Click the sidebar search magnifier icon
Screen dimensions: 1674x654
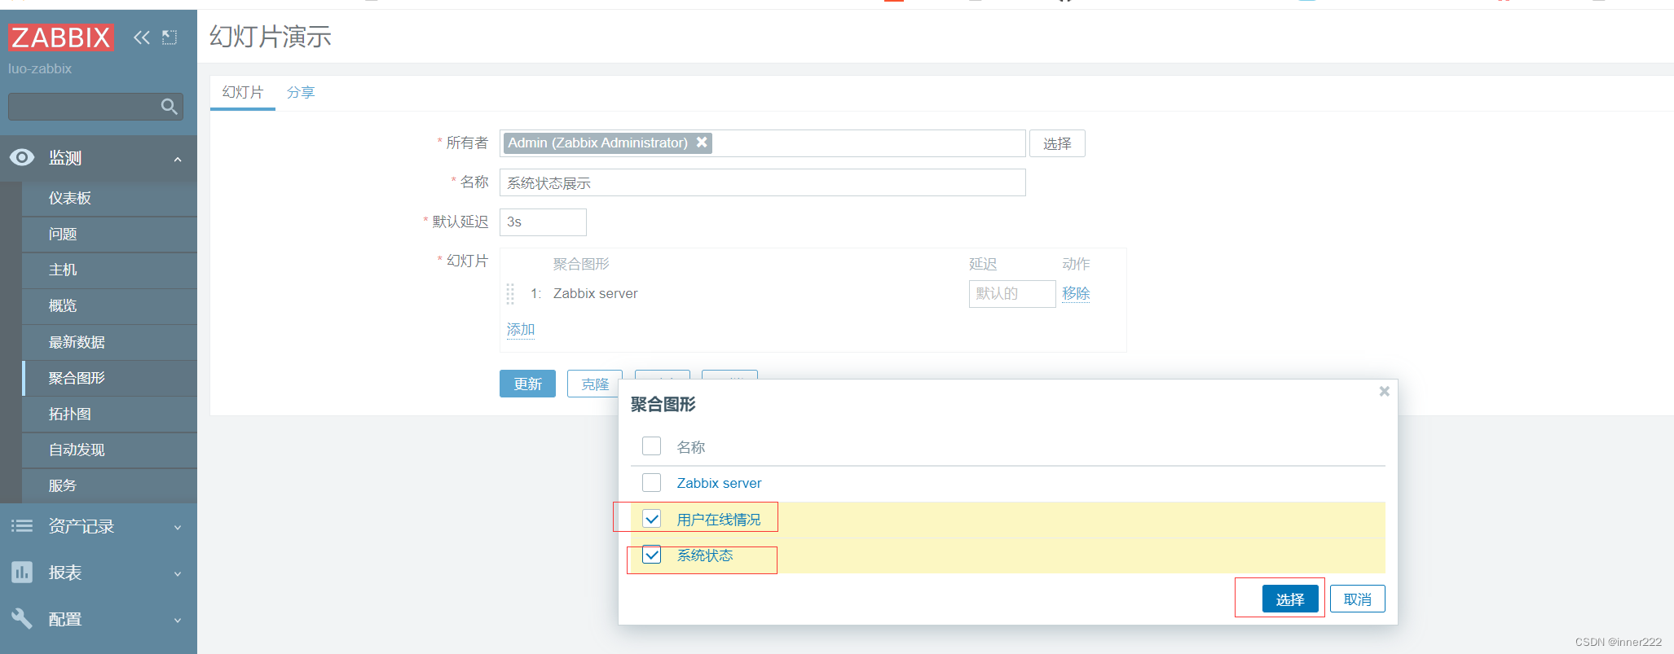tap(169, 106)
